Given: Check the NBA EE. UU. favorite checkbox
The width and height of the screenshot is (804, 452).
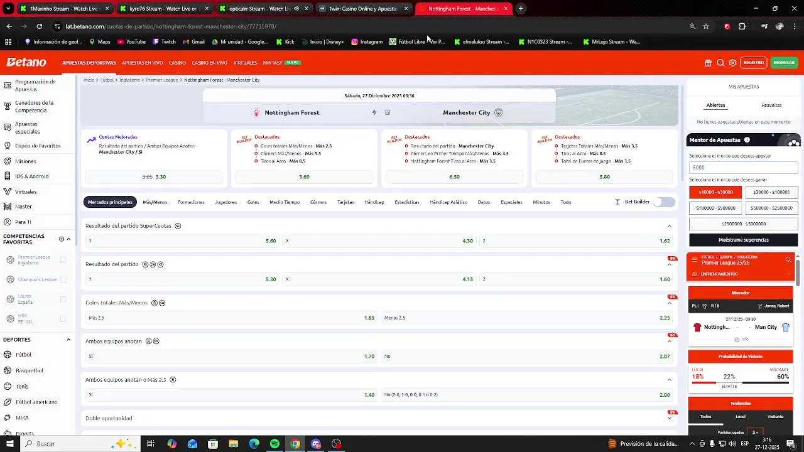Looking at the screenshot, I should (63, 319).
